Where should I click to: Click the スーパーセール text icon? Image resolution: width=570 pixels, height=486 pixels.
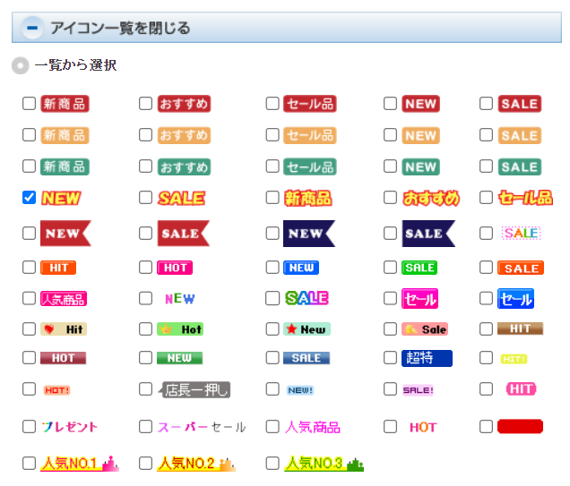[202, 427]
